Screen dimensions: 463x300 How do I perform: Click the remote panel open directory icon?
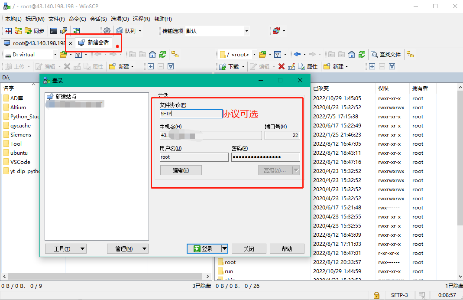coord(262,54)
